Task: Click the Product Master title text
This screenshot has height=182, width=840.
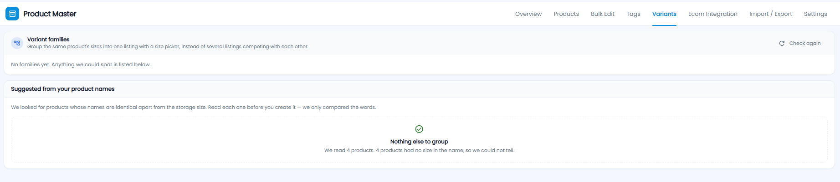Action: [x=50, y=14]
